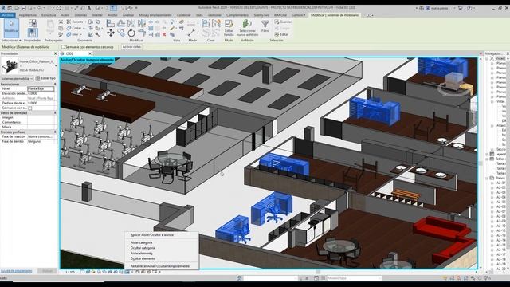Click the selection filter icon in status bar
510x287 pixels.
[487, 278]
